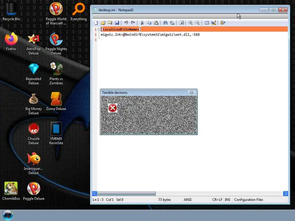Cut the selection with the scissors icon
Viewport: 295px width, 221px height.
point(142,23)
